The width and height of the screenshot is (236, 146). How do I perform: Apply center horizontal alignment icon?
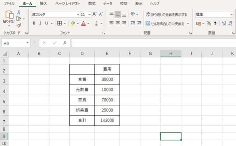(118, 23)
